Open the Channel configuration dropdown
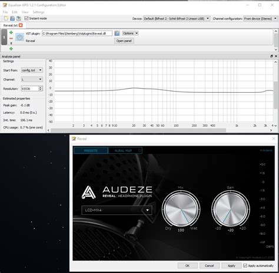This screenshot has height=273, width=279. [260, 19]
